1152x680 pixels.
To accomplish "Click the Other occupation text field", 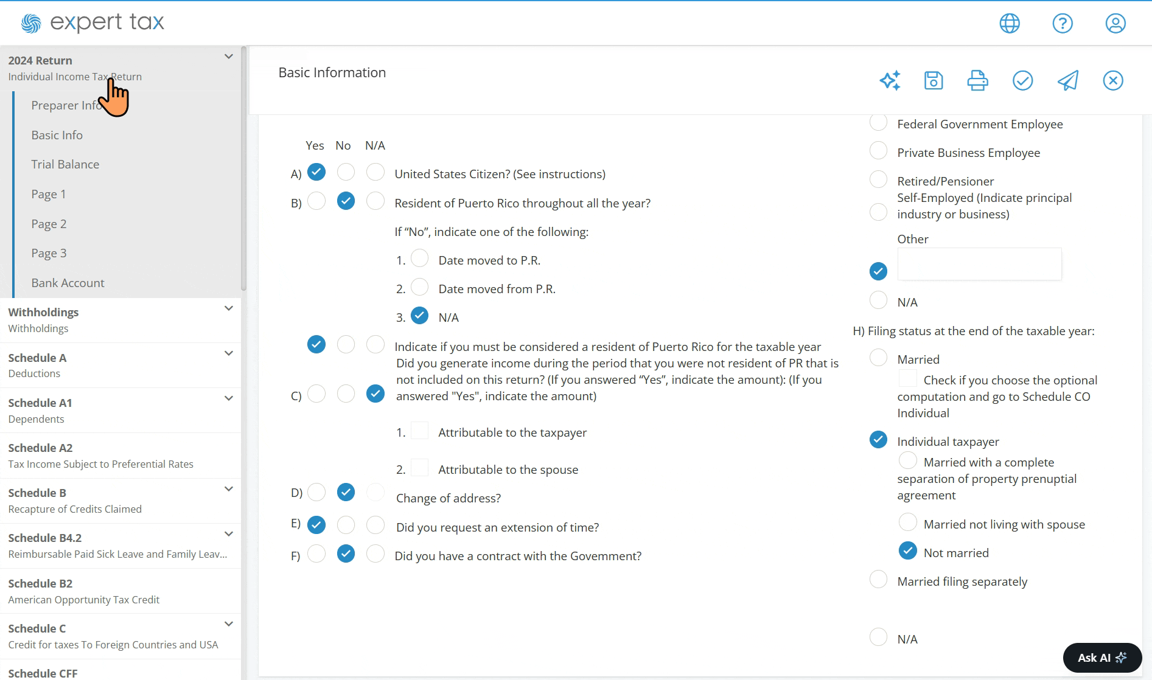I will (979, 264).
